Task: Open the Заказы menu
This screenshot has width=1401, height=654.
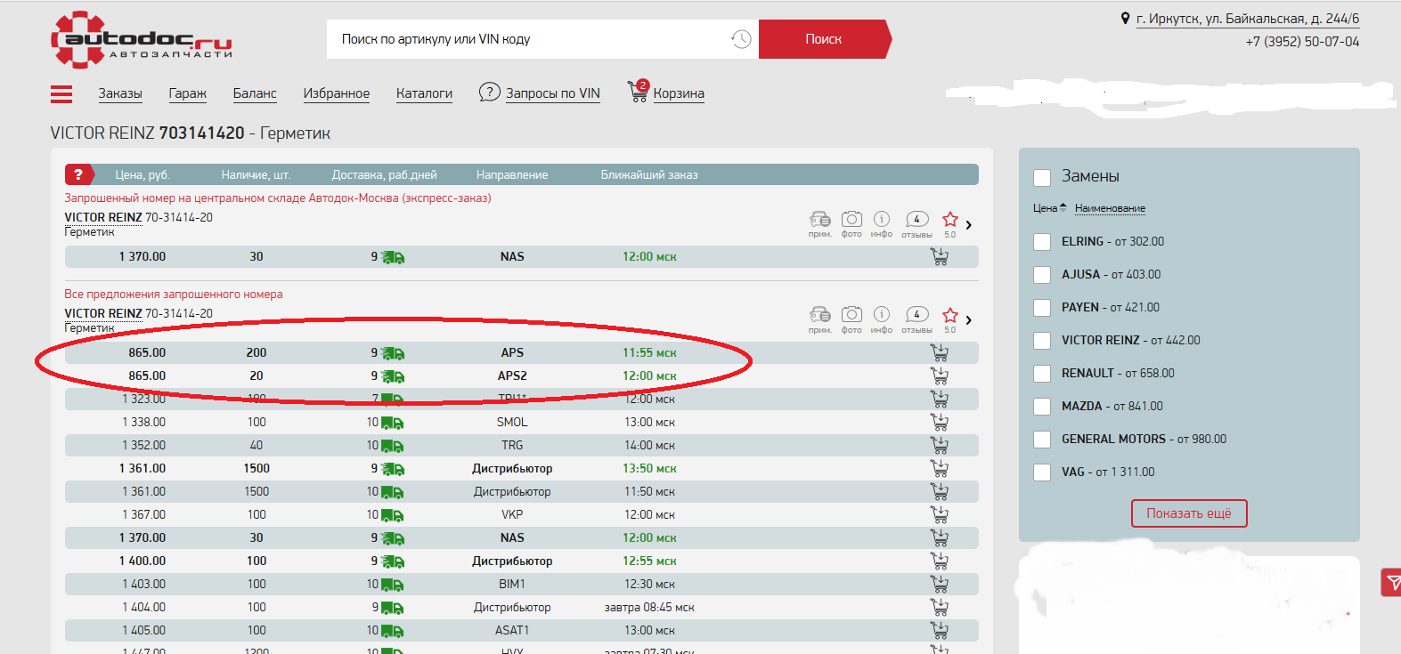Action: coord(120,93)
